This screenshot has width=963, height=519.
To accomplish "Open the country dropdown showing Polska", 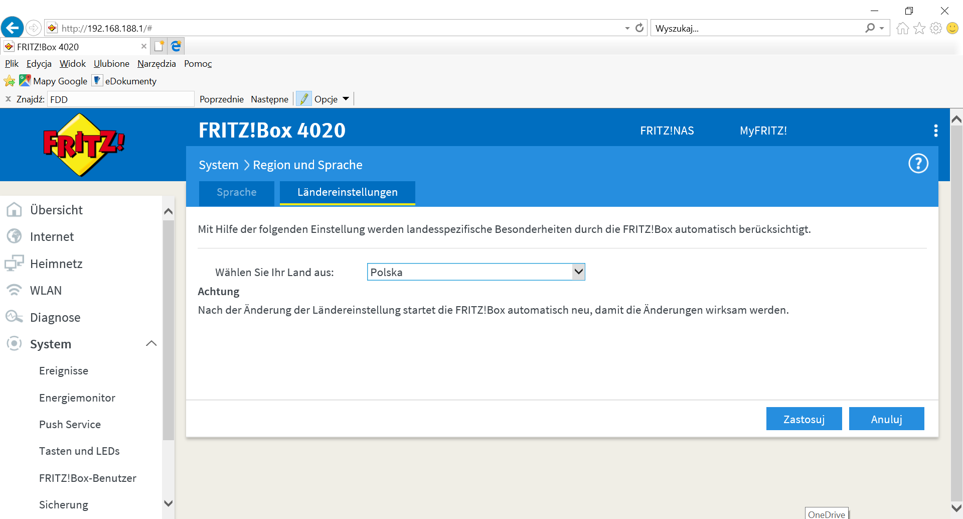I will (x=476, y=272).
